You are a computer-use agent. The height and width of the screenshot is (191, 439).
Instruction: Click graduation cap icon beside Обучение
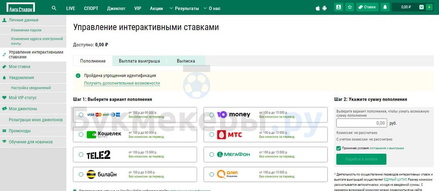[x=4, y=142]
